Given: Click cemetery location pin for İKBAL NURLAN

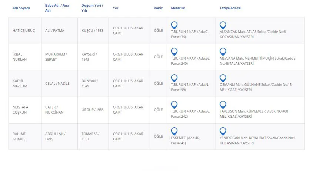Looking at the screenshot, I should (x=174, y=51).
